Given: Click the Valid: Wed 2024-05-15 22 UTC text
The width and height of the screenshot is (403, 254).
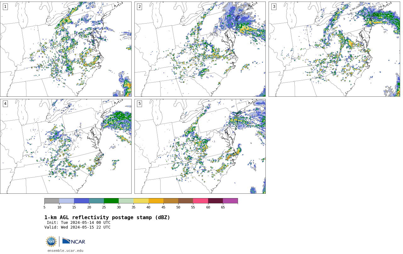Looking at the screenshot, I should pos(77,227).
